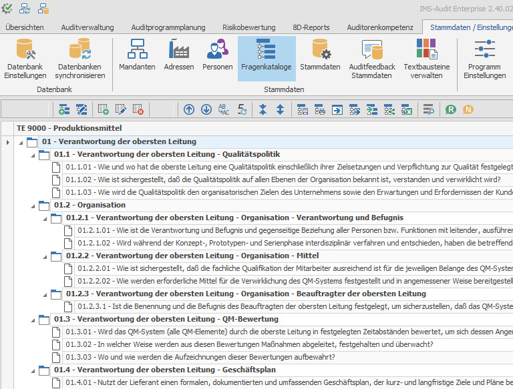The image size is (513, 389).
Task: Select Fragenkataloge ribbon button
Action: coord(267,58)
